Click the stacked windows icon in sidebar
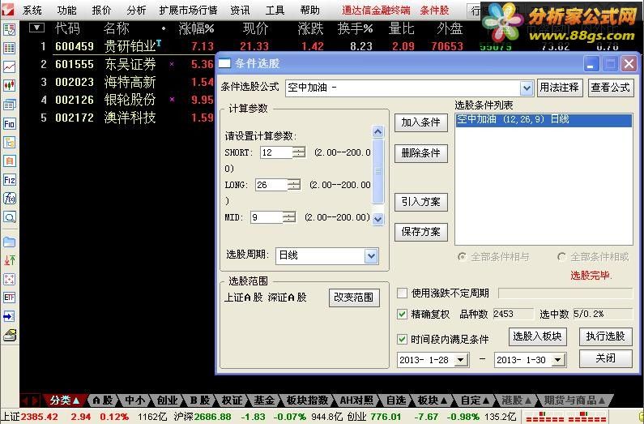Viewport: 644px width, 424px height. click(x=10, y=105)
